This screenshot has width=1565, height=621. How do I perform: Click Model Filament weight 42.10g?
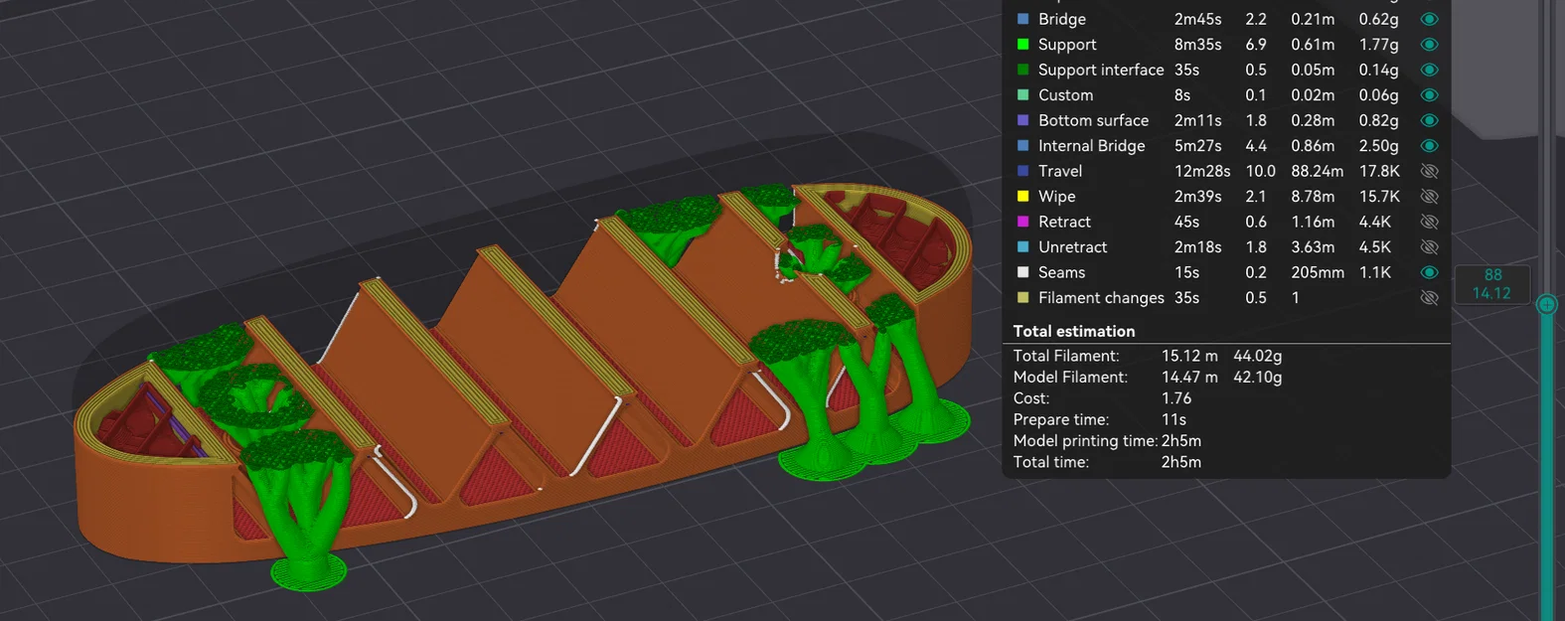[x=1257, y=377]
